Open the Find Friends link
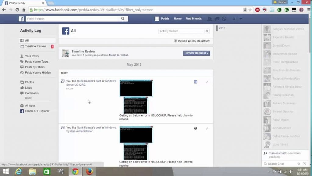The width and height of the screenshot is (312, 176). coord(193,19)
